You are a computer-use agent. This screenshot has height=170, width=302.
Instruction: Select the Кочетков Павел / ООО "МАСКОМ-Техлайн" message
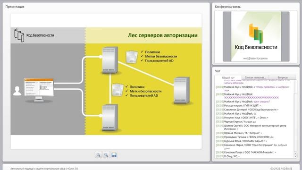click(x=246, y=152)
